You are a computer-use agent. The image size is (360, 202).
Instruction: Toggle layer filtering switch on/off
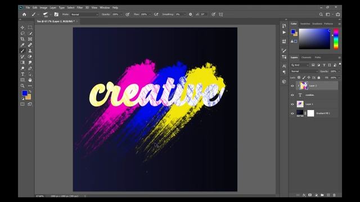pos(340,65)
